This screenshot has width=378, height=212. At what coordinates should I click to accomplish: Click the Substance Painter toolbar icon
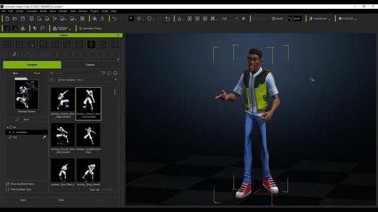[x=60, y=28]
